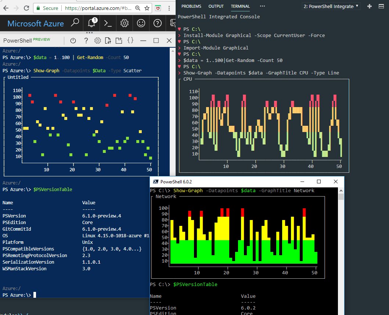Click scroll up arrow in Cloud Shell

pos(173,51)
